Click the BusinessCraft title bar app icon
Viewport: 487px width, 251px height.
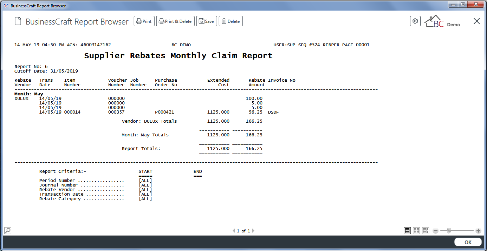click(x=6, y=6)
